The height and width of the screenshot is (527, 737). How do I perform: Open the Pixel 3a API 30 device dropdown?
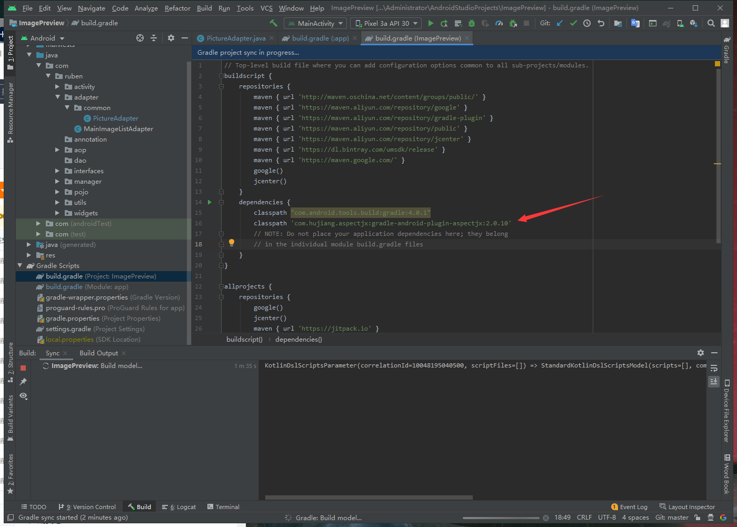387,23
